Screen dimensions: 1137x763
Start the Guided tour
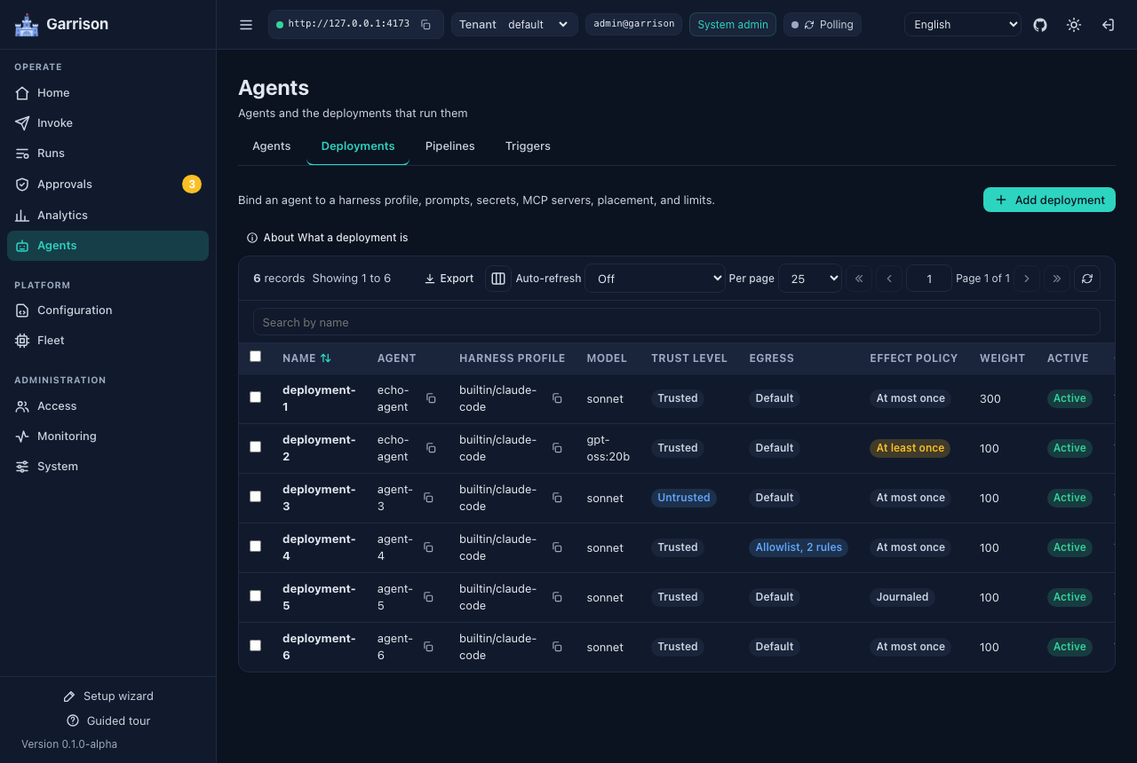pos(108,721)
